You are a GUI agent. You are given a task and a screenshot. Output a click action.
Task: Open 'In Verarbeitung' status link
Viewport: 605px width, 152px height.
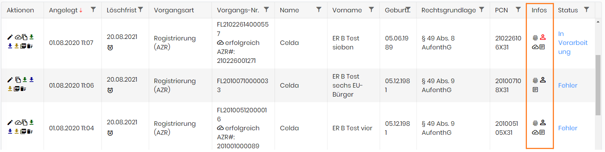(x=573, y=43)
